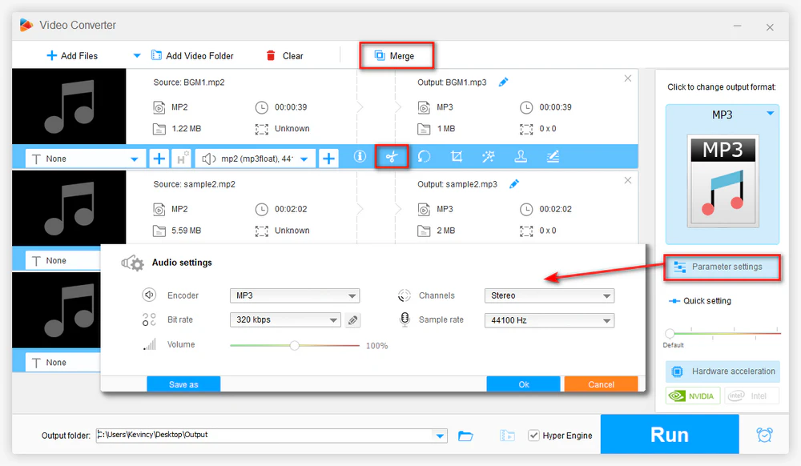
Task: Click the hardcode subtitle H icon
Action: 182,159
